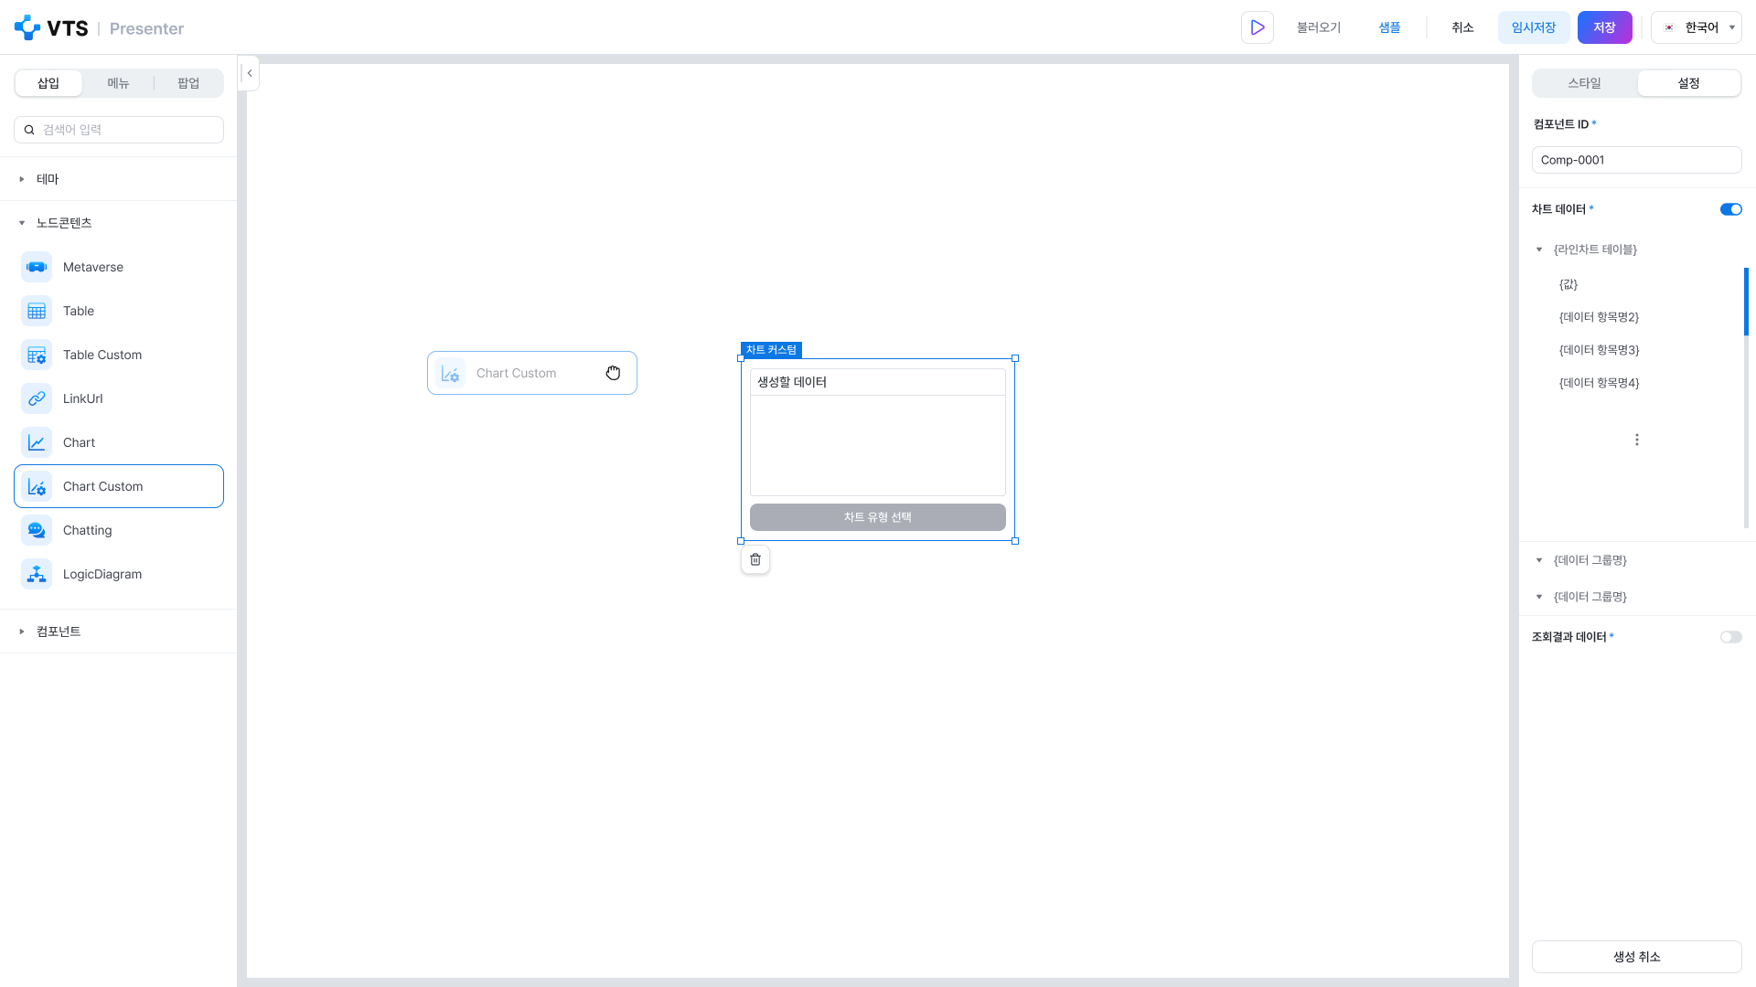Select the Table Custom list item text

coord(102,355)
